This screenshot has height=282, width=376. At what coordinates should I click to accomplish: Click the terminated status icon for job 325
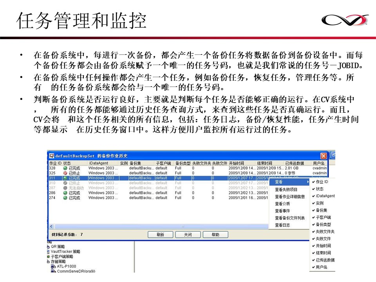[65, 173]
